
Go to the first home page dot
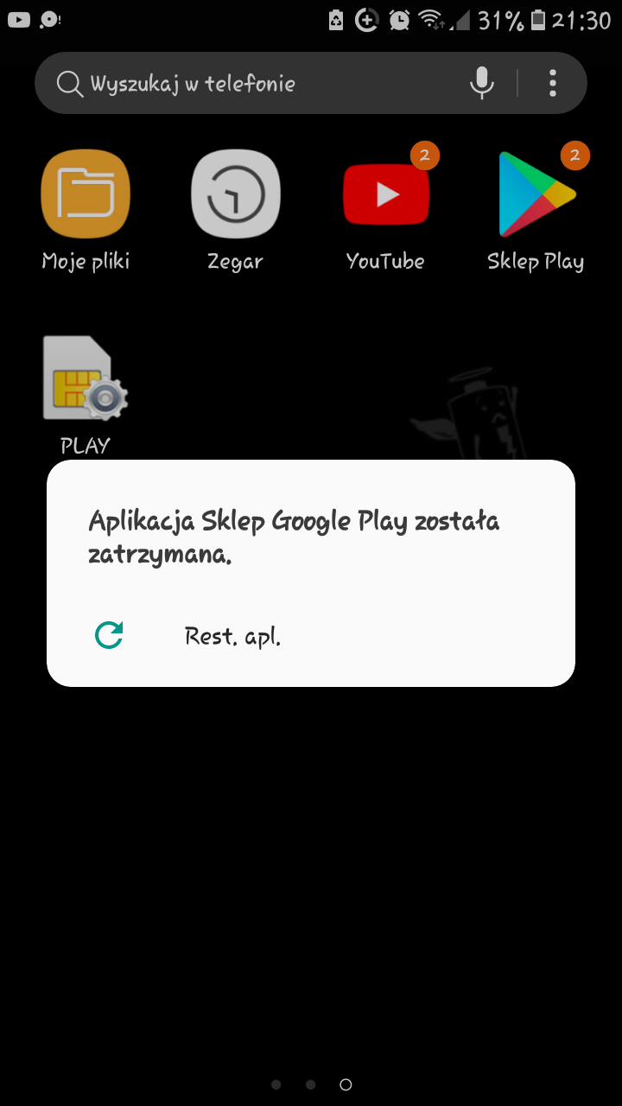(x=276, y=1084)
